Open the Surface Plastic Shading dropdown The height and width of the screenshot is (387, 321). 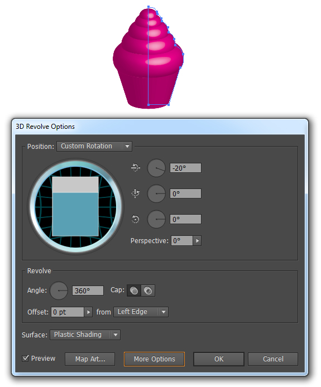85,335
